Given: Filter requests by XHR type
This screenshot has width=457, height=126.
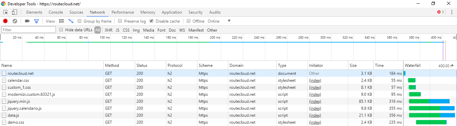Looking at the screenshot, I should (x=108, y=30).
